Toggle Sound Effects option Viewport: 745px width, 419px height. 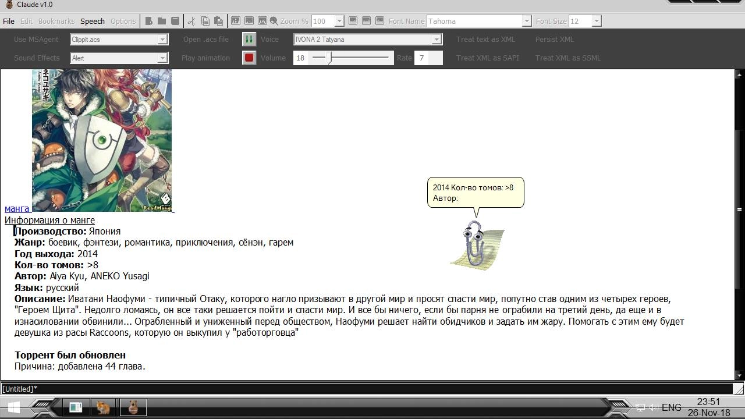coord(37,58)
